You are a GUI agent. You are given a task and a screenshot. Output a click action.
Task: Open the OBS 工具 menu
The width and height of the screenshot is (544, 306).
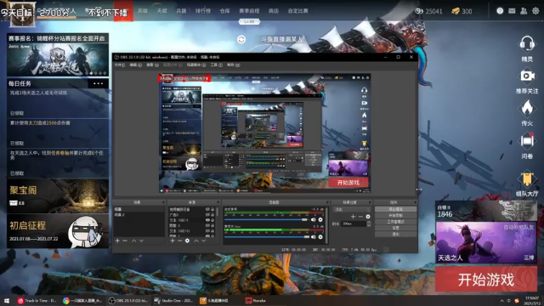[x=217, y=65]
